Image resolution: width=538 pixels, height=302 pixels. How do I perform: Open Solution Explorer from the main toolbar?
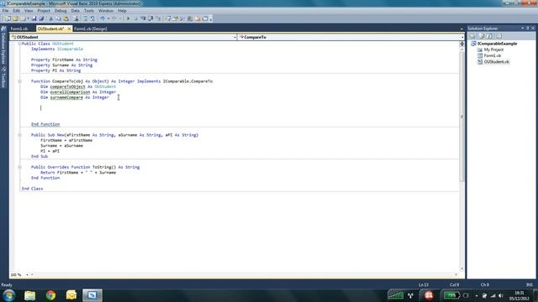pyautogui.click(x=168, y=18)
